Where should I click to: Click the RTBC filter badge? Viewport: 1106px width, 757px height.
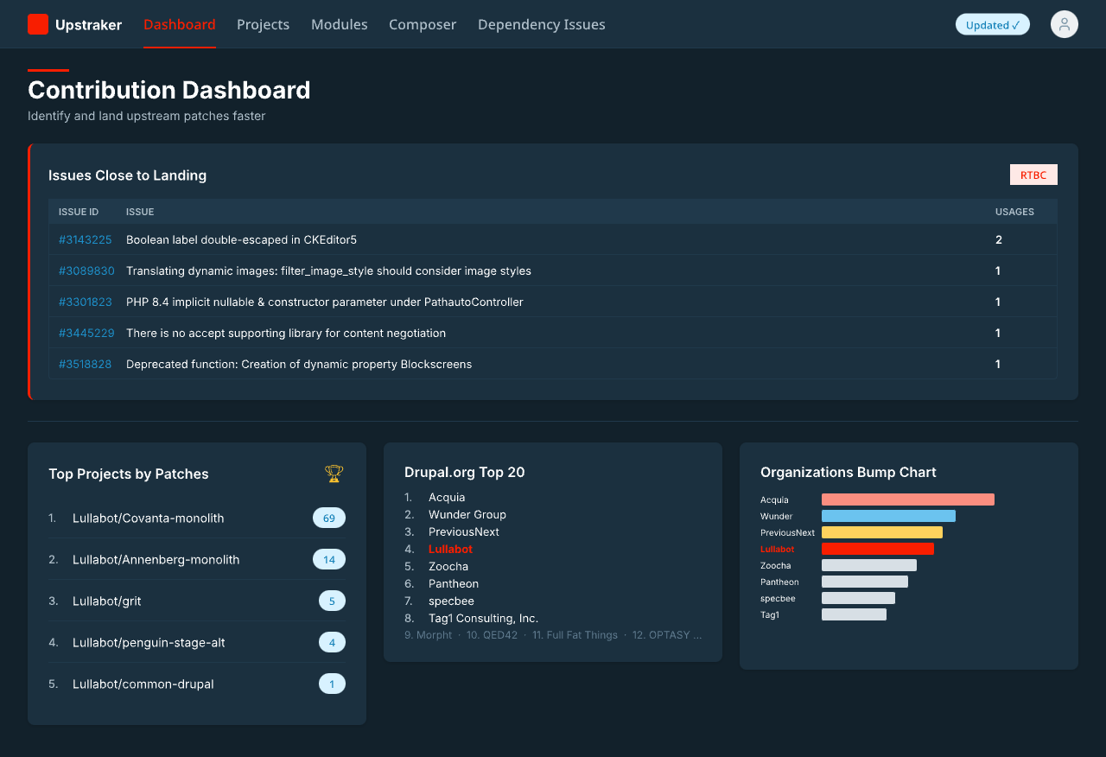point(1033,175)
